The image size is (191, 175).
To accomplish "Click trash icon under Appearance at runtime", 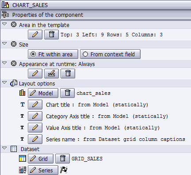I will point(68,74).
